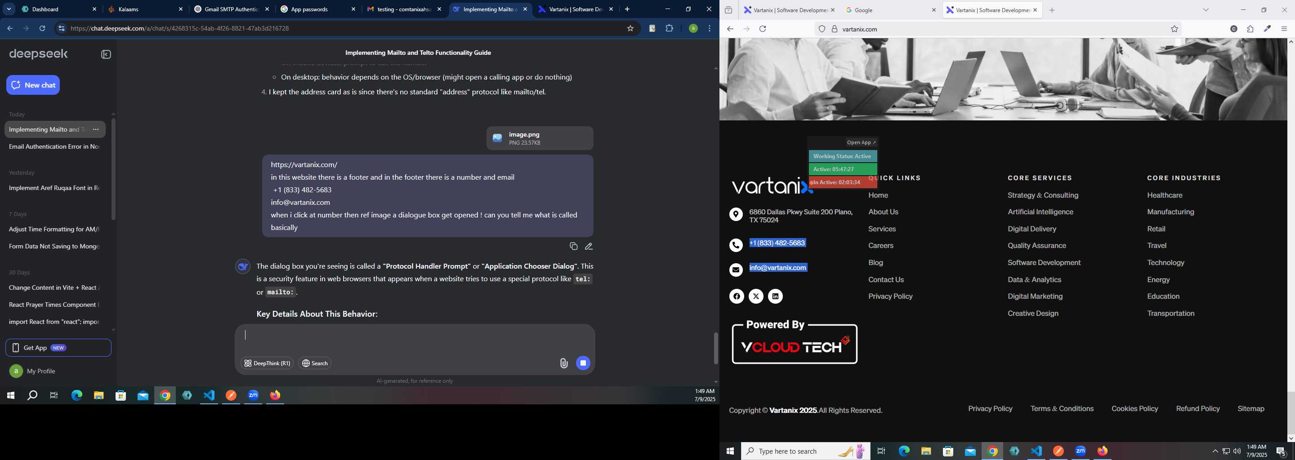Click the edit message pencil icon

pyautogui.click(x=589, y=246)
